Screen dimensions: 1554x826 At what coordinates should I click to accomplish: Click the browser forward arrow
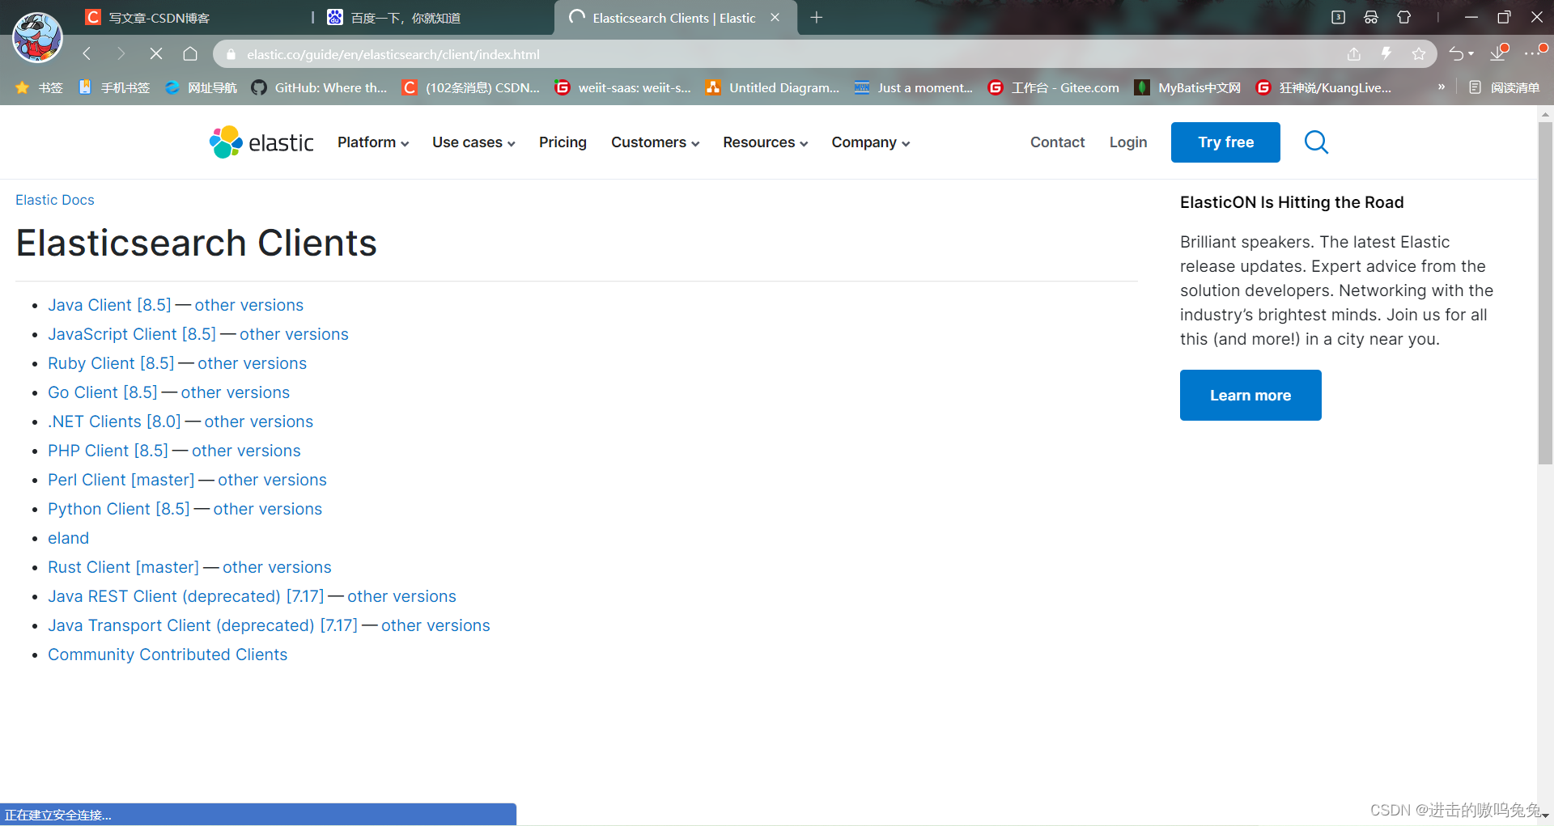coord(121,54)
